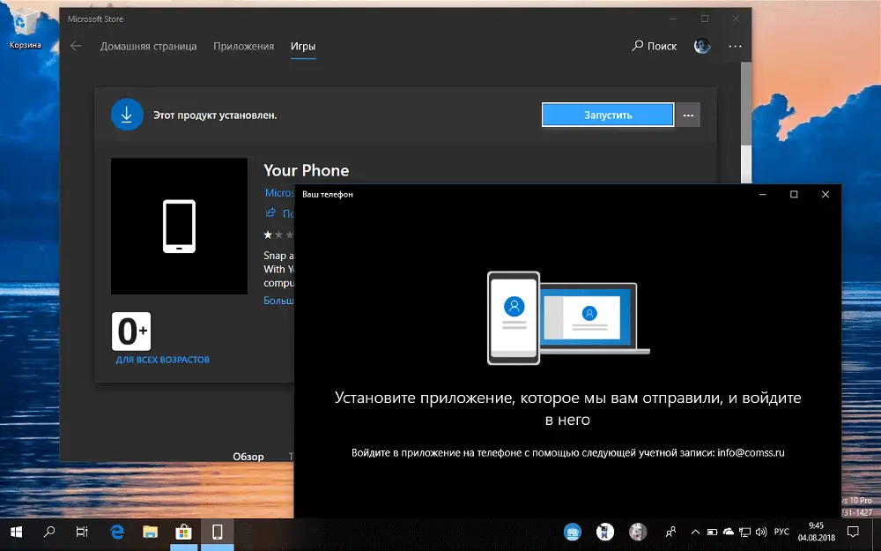Open the Корзина recycle bin on desktop

[25, 29]
